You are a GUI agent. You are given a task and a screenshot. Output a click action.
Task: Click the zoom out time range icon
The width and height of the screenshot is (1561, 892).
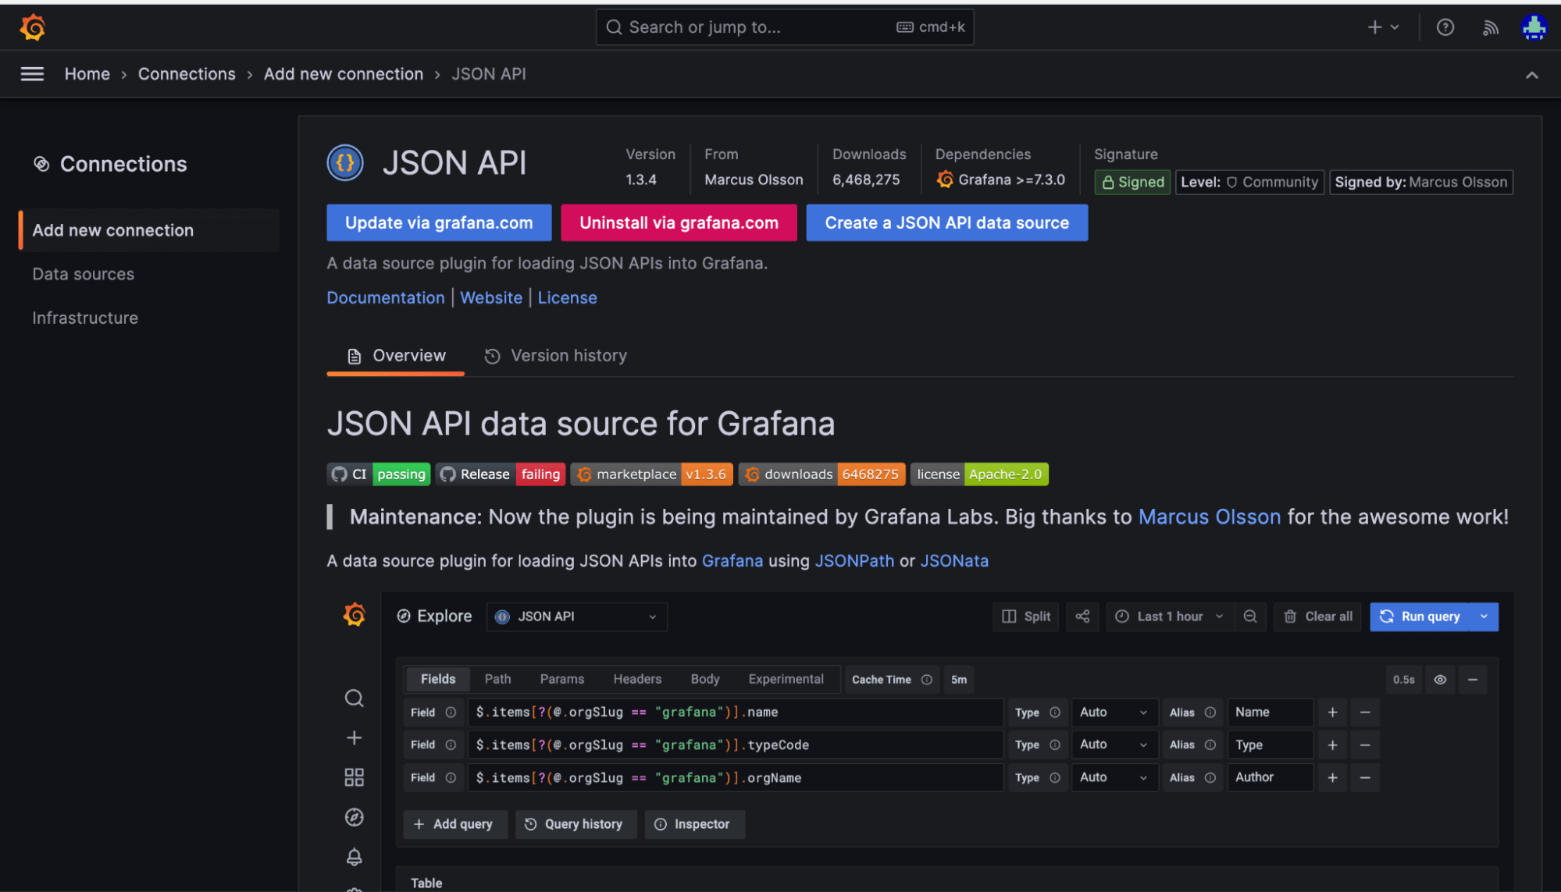coord(1250,617)
